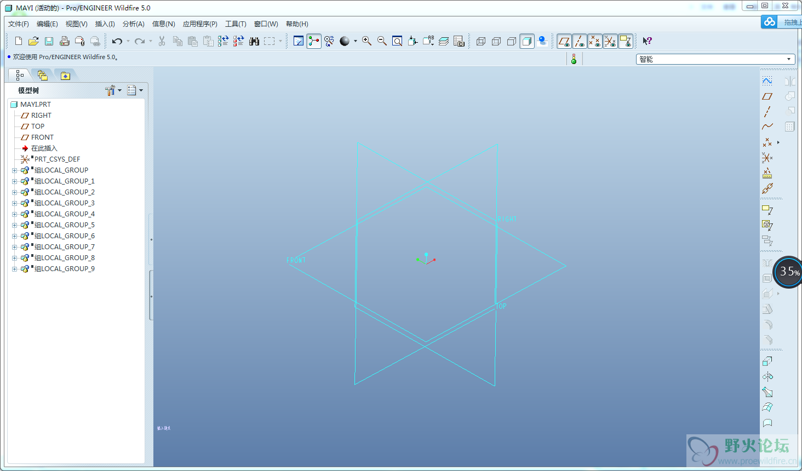The image size is (802, 471).
Task: Open the 视图(V) menu
Action: pos(76,24)
